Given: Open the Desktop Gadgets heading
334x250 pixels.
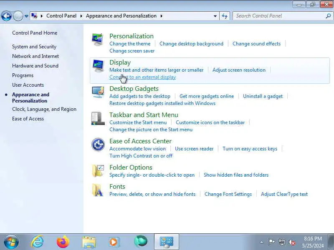Looking at the screenshot, I should 134,89.
